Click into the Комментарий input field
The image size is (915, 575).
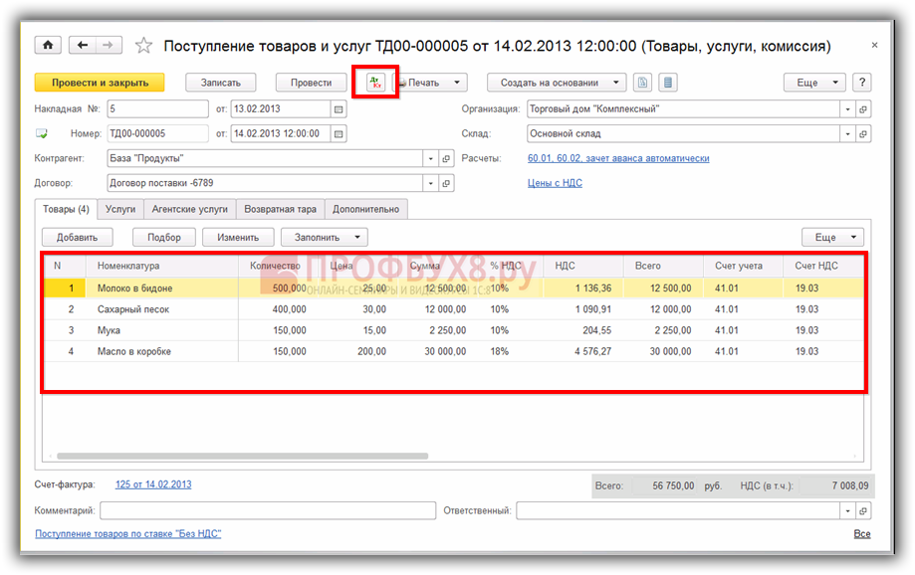[267, 510]
